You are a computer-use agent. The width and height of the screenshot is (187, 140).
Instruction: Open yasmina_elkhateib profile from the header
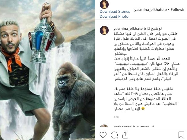(x=151, y=10)
